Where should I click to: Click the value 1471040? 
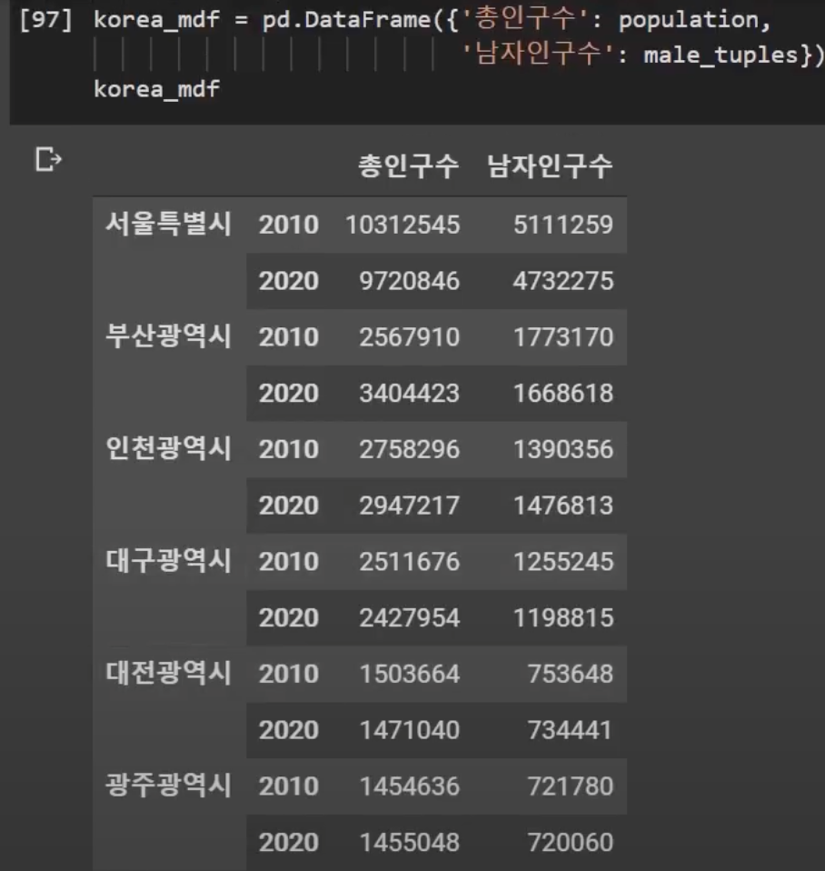tap(409, 730)
